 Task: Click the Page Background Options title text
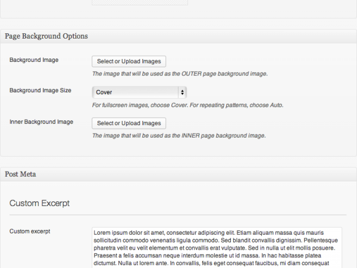46,36
